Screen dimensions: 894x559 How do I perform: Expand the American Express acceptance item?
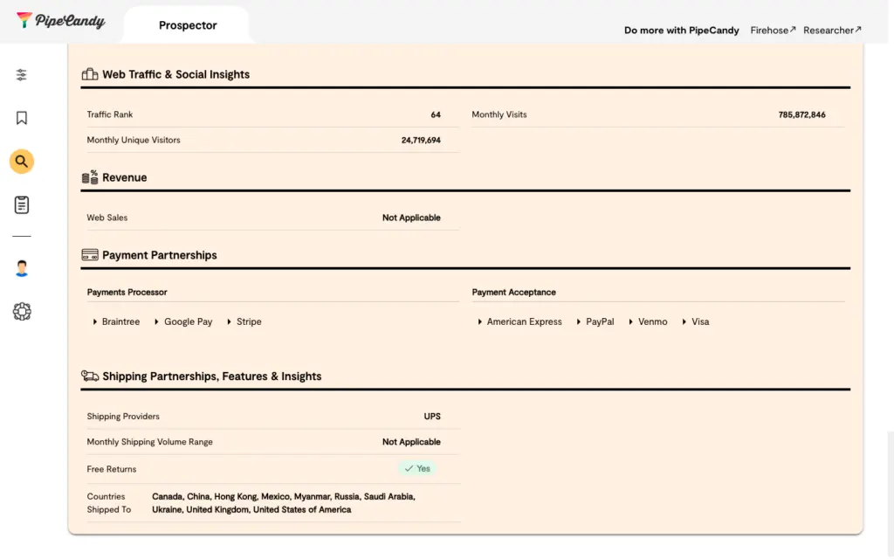[523, 322]
